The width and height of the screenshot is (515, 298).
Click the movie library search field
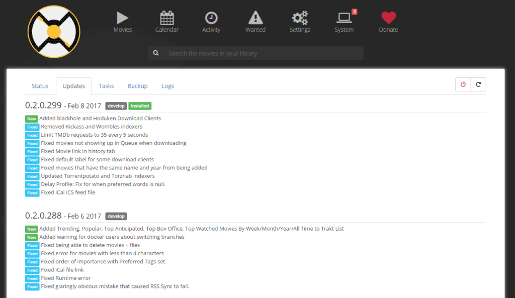pyautogui.click(x=264, y=53)
